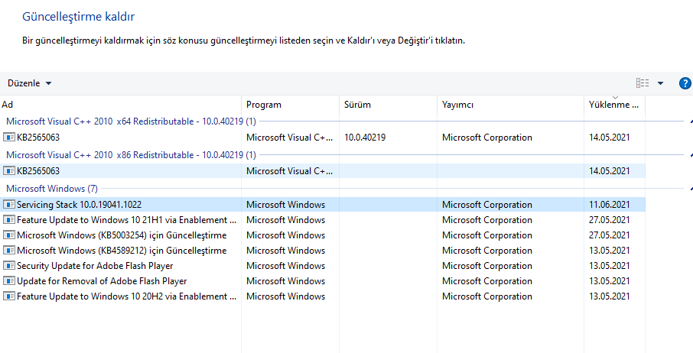Click install date 11.06.2021
Screen dimensions: 693x353
pos(610,204)
